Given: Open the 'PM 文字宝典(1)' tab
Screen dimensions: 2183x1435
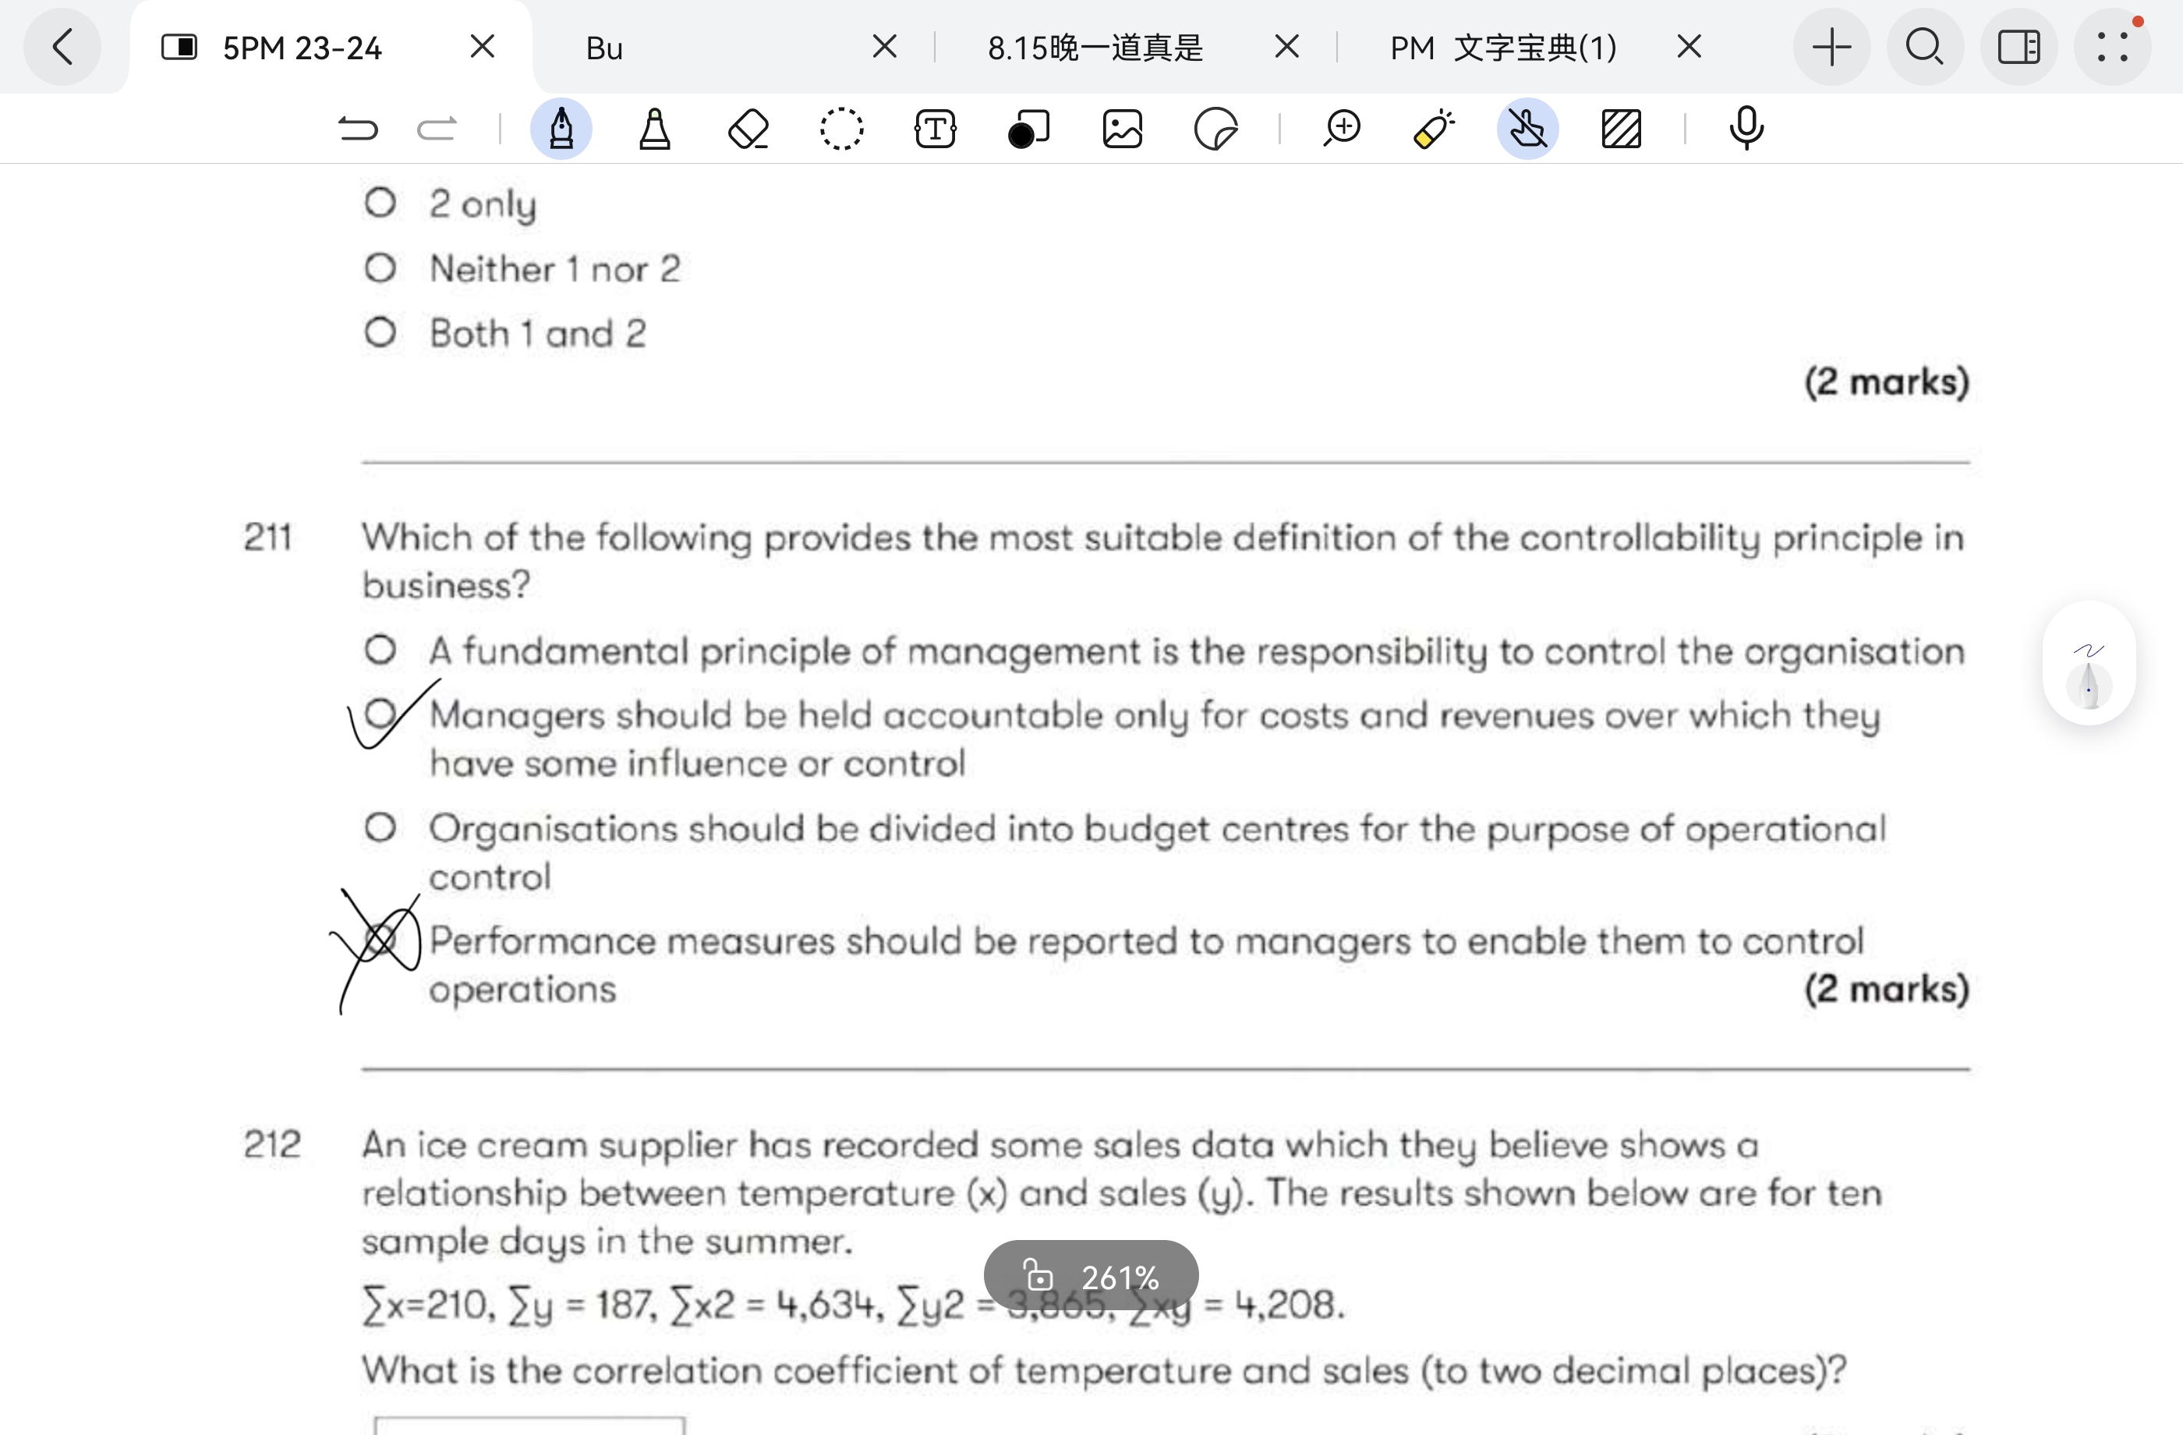Looking at the screenshot, I should pyautogui.click(x=1502, y=48).
